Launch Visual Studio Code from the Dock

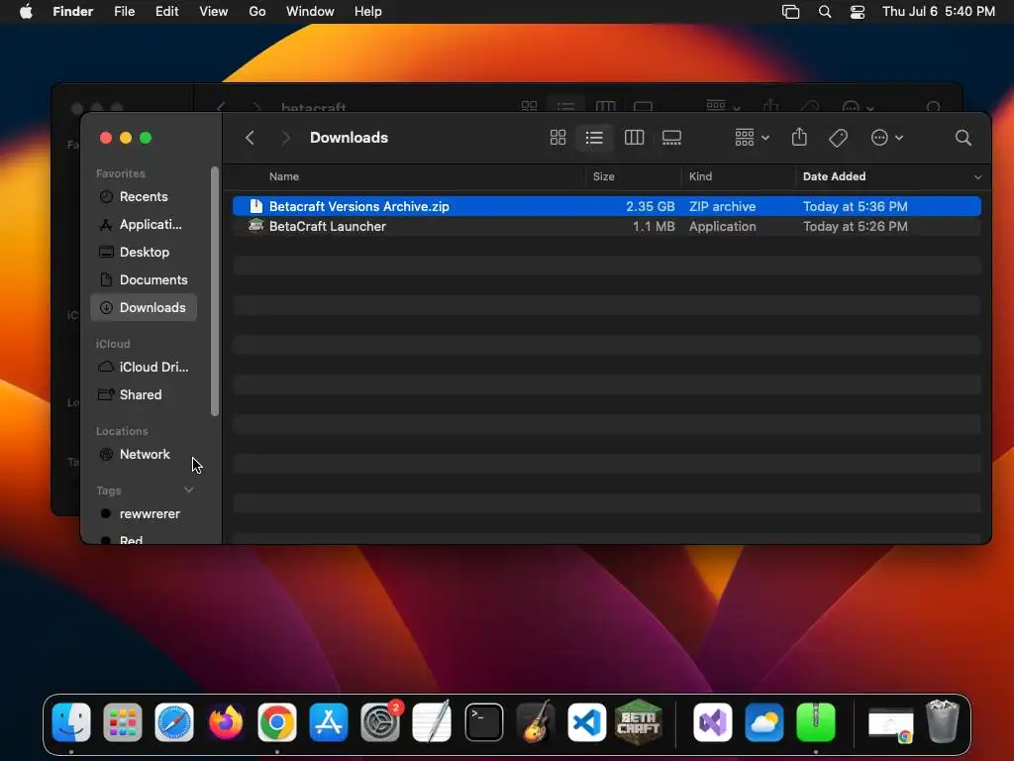click(586, 722)
